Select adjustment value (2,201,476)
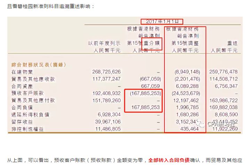 point(187,79)
